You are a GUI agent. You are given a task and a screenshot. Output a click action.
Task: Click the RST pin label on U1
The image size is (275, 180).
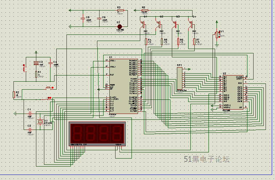[x=112, y=75]
